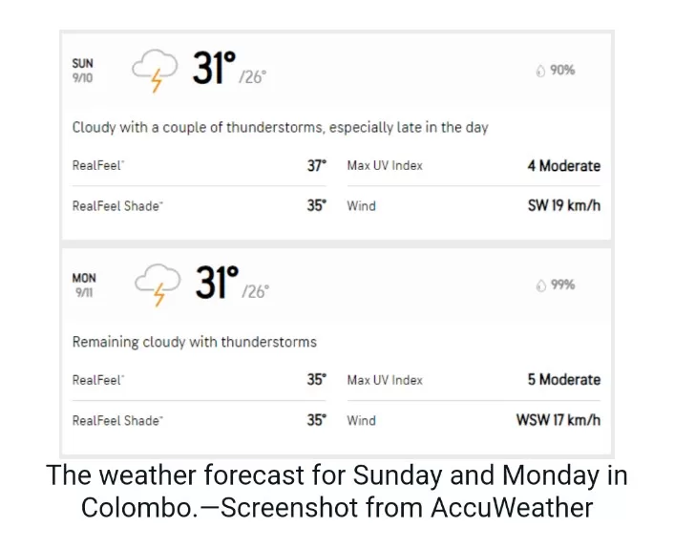674x548 pixels.
Task: Click the raindrop icon beside 90%
Action: [540, 71]
